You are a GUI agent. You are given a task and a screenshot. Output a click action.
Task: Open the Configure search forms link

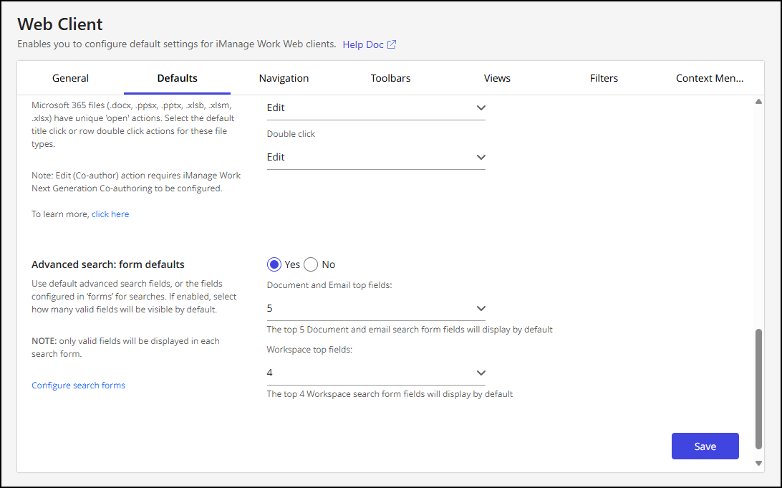coord(78,385)
